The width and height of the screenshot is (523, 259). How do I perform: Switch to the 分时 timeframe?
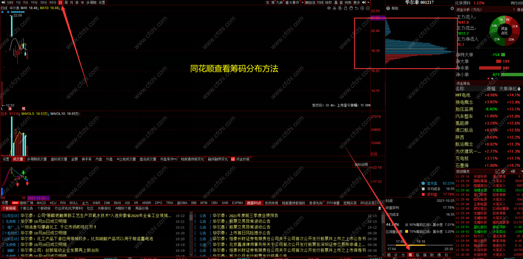pos(10,3)
